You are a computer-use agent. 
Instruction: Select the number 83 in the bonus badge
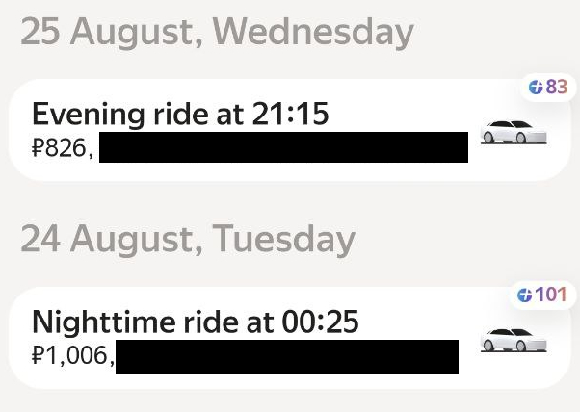coord(556,88)
